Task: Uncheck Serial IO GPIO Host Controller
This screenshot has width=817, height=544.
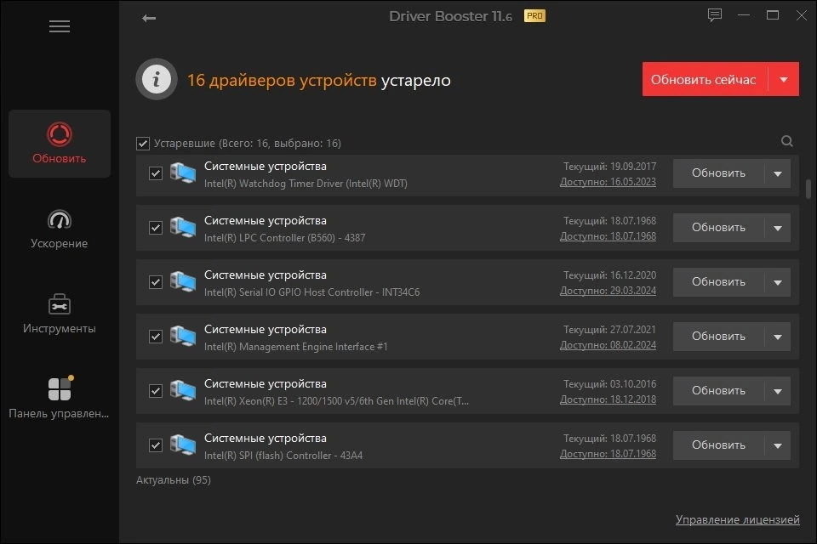Action: 155,282
